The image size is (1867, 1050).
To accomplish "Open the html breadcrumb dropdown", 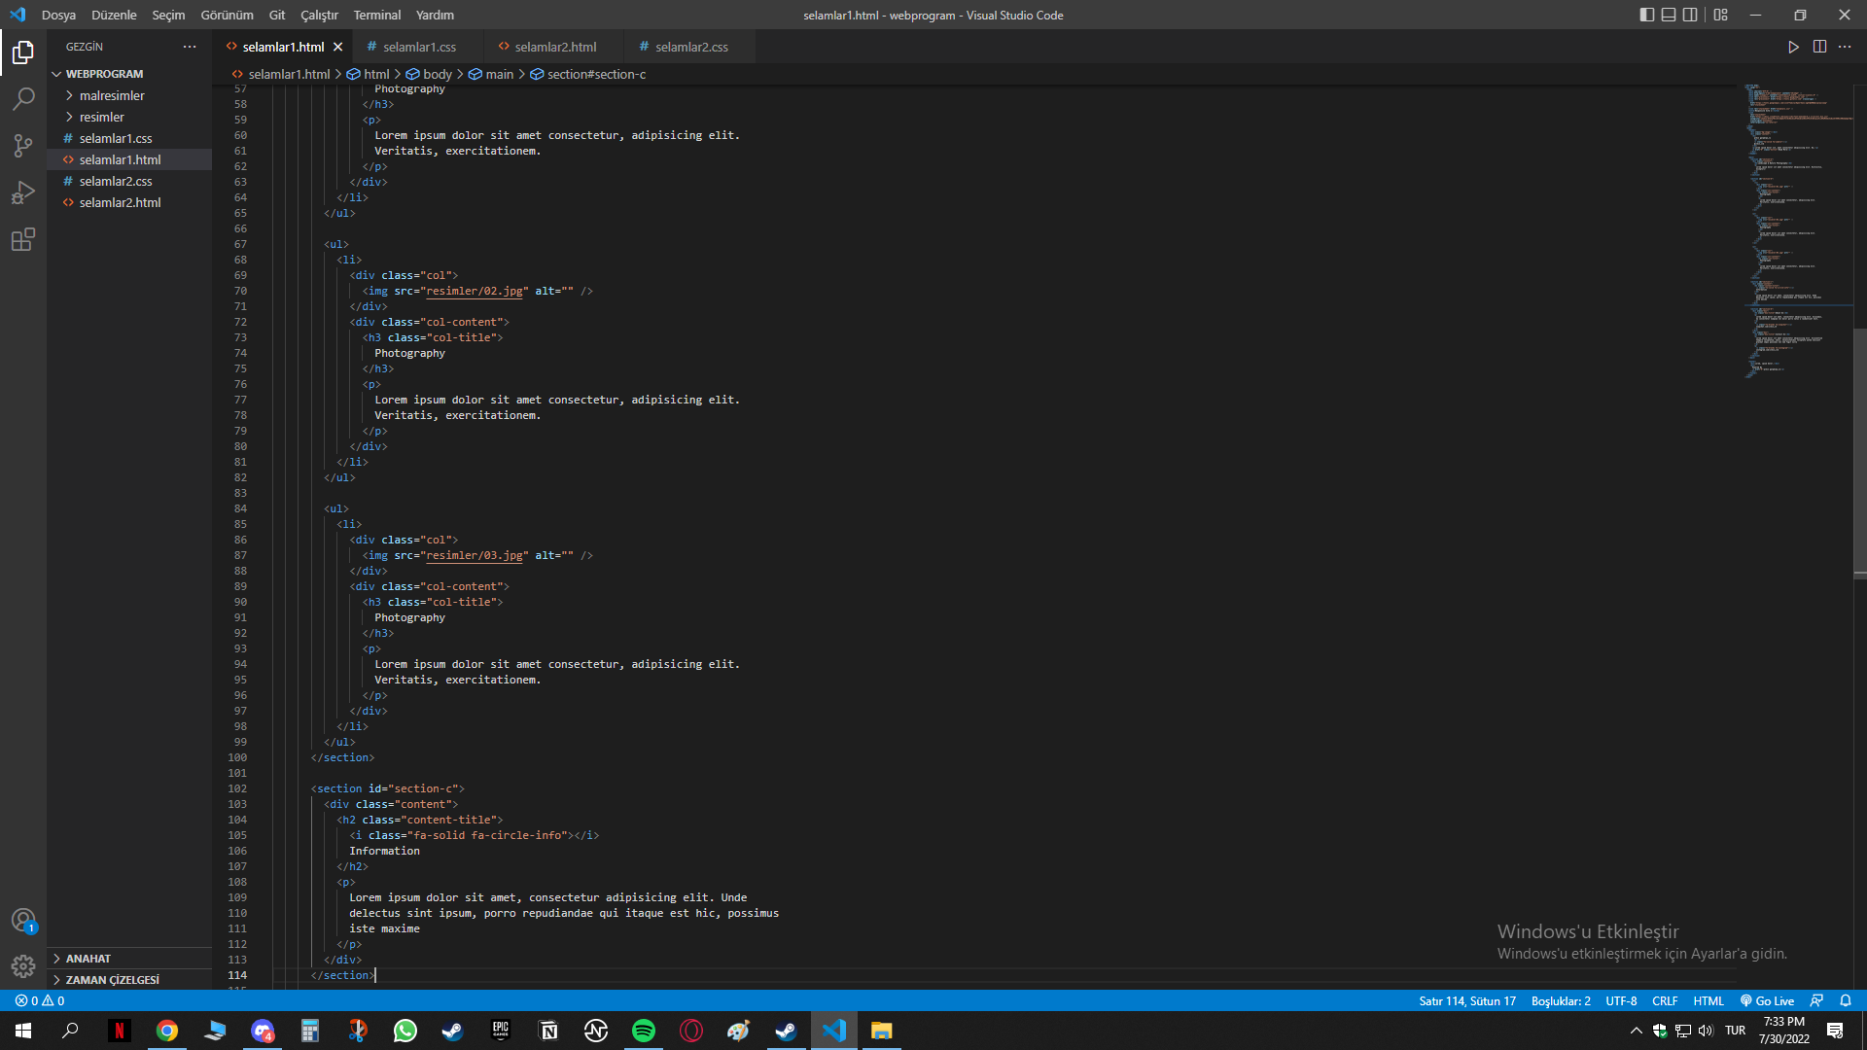I will pos(369,74).
